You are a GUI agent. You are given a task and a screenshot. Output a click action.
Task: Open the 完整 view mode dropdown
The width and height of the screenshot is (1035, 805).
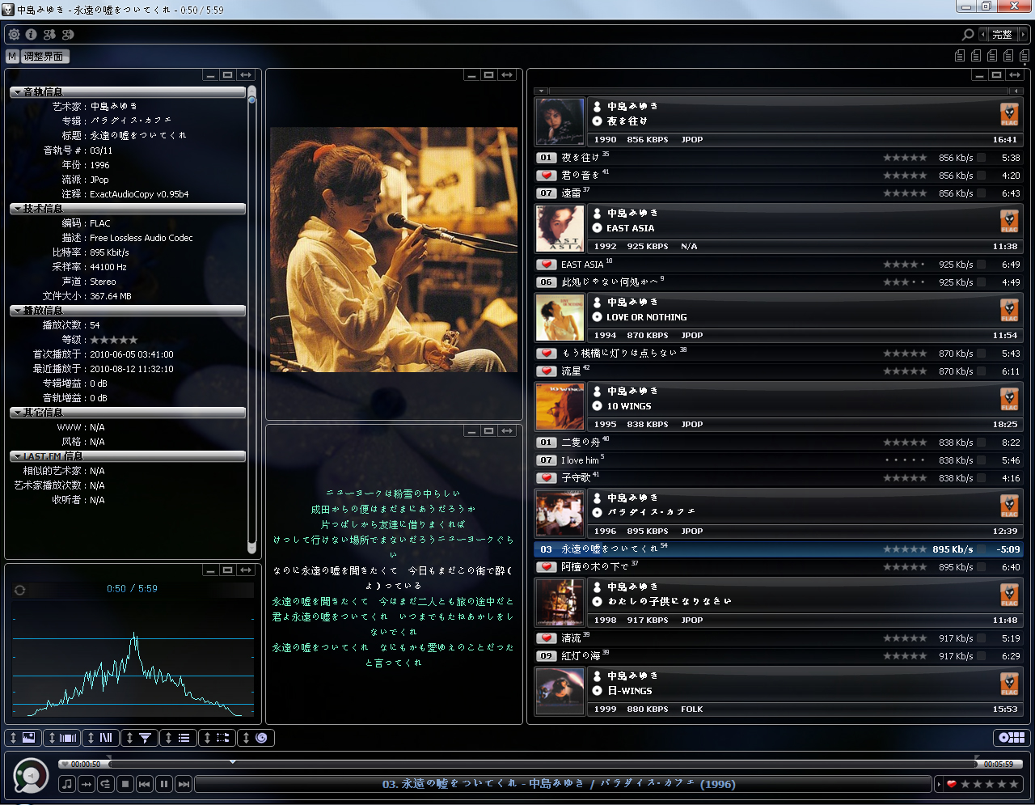click(x=1003, y=34)
